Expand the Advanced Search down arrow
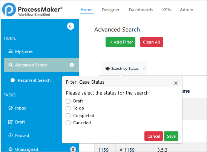 72,65
